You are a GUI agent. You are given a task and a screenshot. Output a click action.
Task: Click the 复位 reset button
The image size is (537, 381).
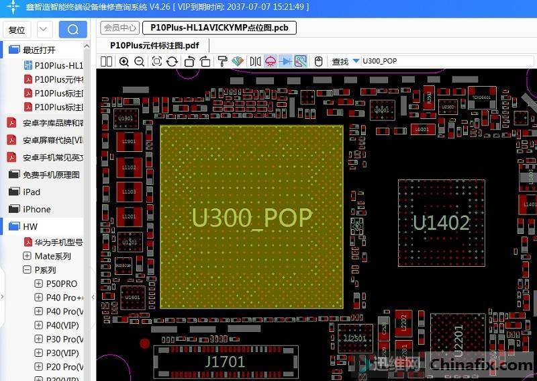17,30
